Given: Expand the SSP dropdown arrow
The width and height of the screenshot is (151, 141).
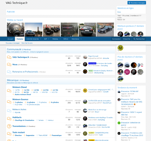Looking at the screenshot, I should pos(48,39).
